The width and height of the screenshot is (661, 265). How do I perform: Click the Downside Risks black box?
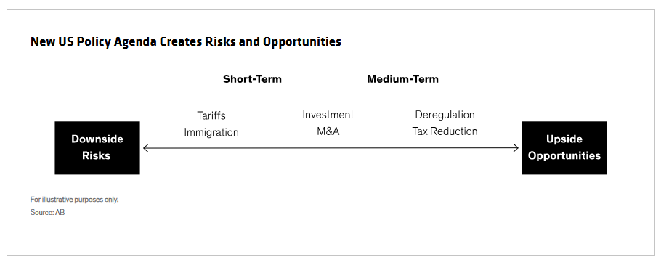tap(97, 148)
